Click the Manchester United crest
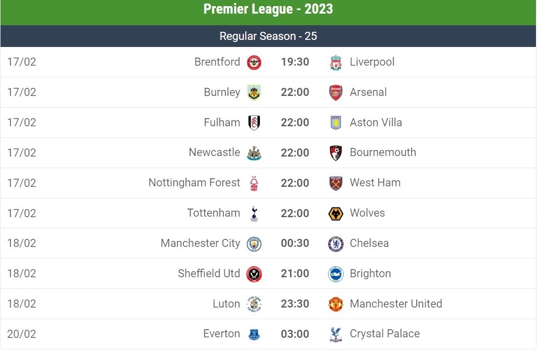The height and width of the screenshot is (353, 540). (x=336, y=304)
